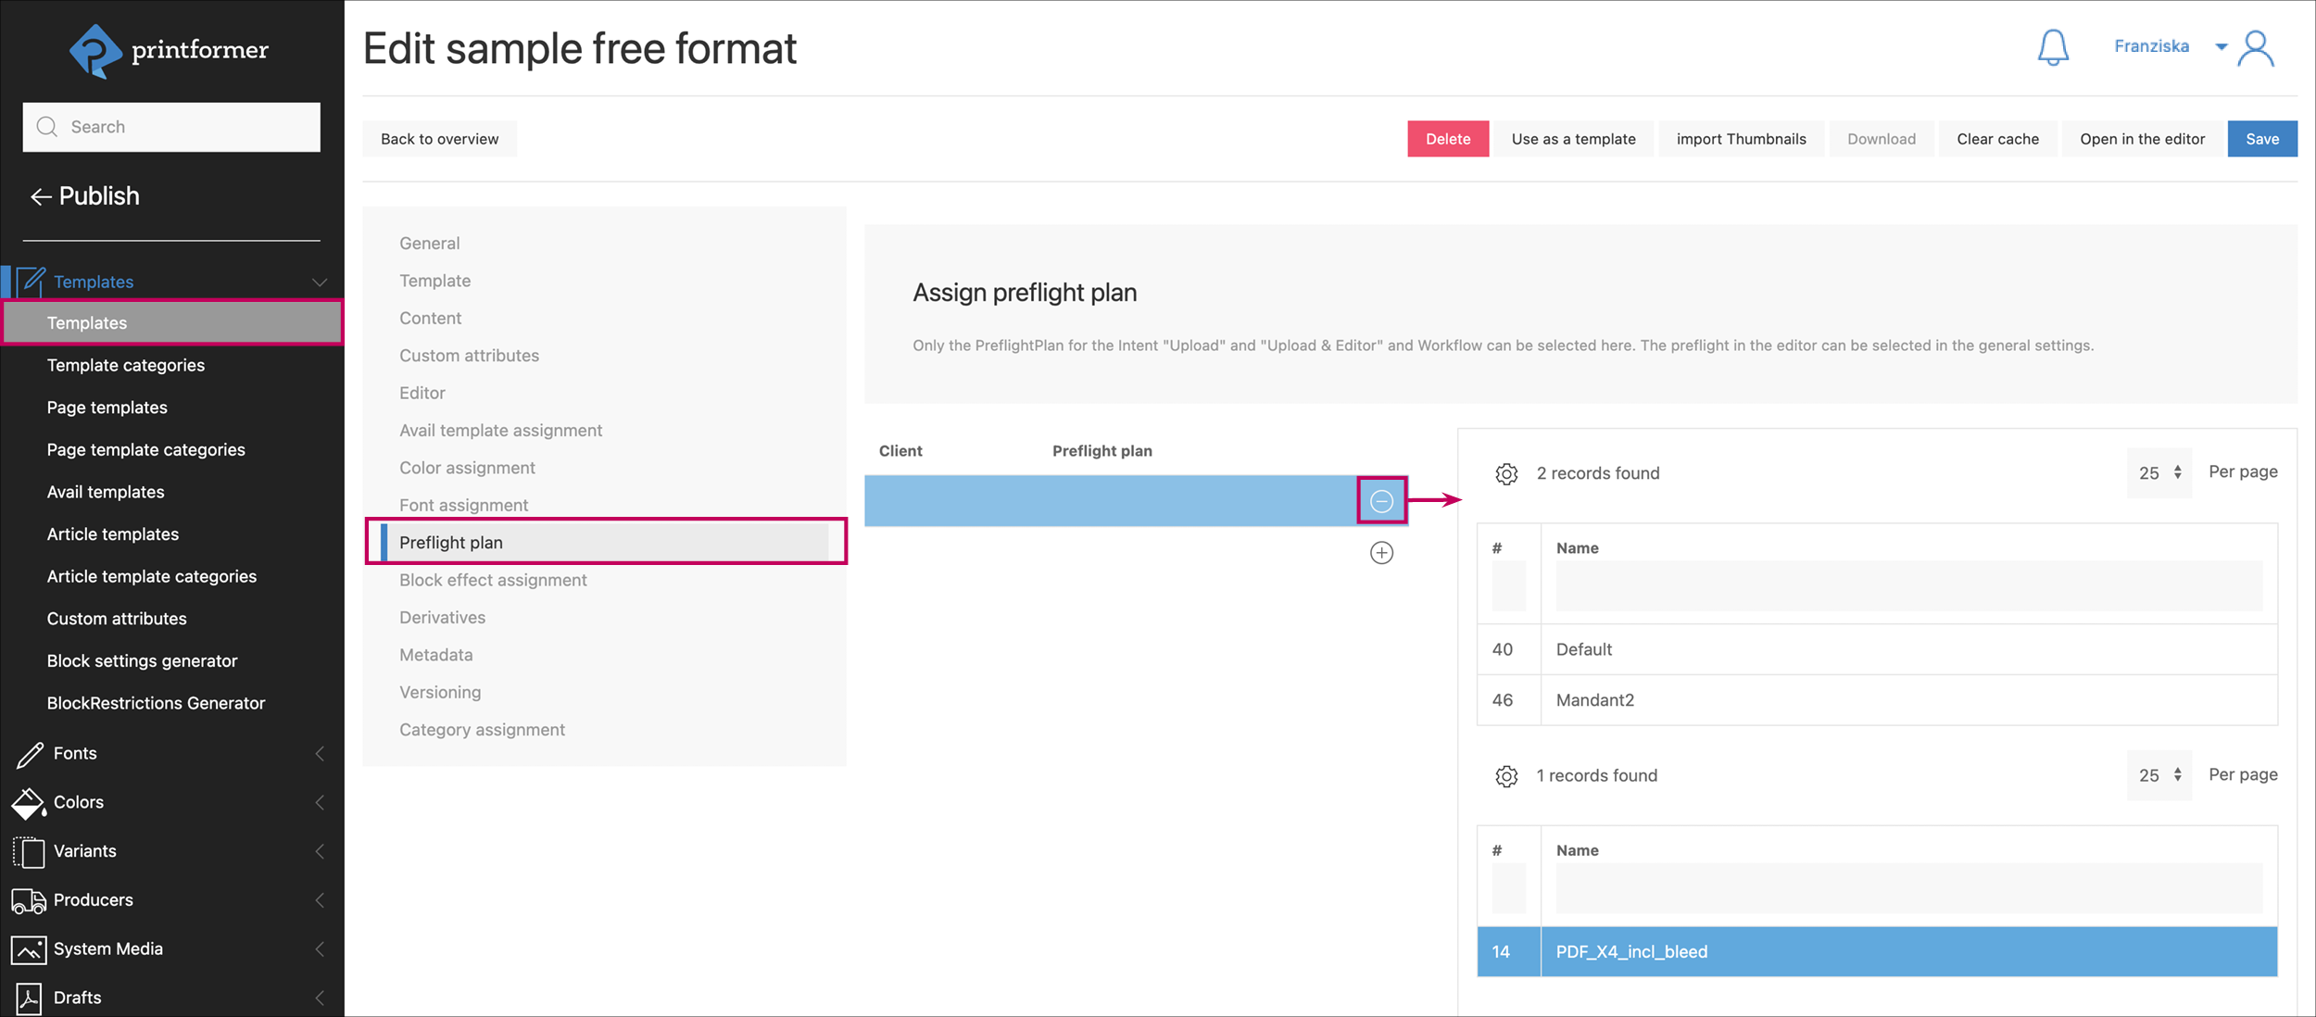Click the back arrow next to Publish
Image resolution: width=2316 pixels, height=1017 pixels.
pyautogui.click(x=40, y=196)
